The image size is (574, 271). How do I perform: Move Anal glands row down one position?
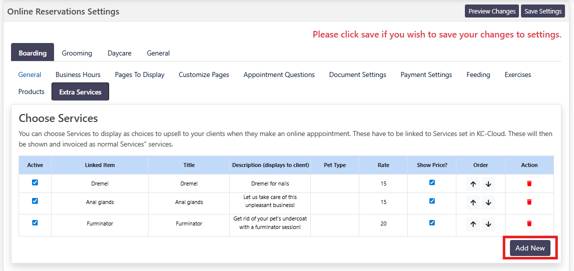(488, 202)
